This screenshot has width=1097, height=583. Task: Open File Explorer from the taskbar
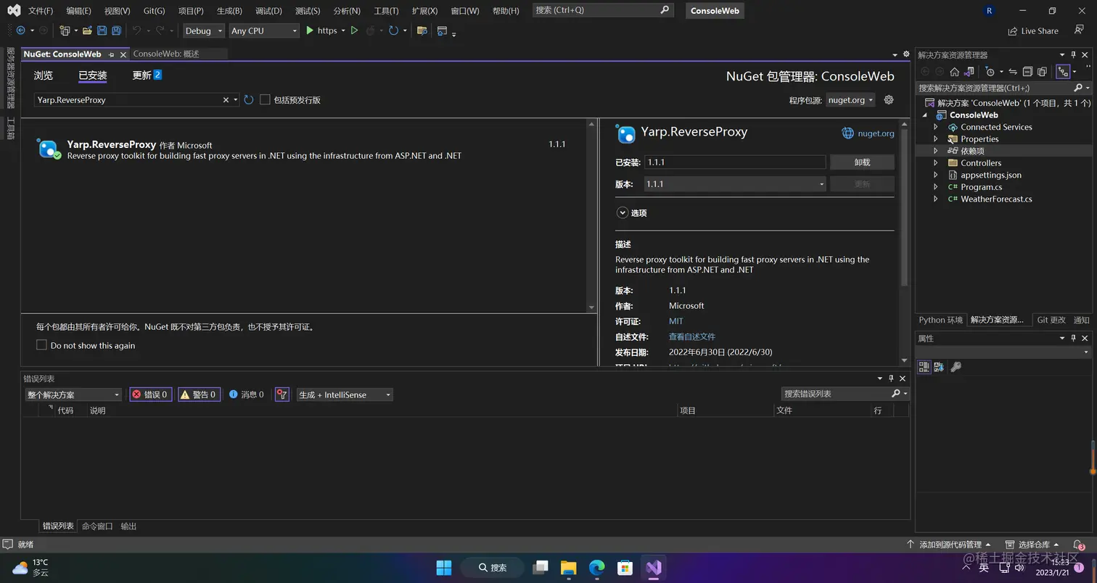[568, 567]
